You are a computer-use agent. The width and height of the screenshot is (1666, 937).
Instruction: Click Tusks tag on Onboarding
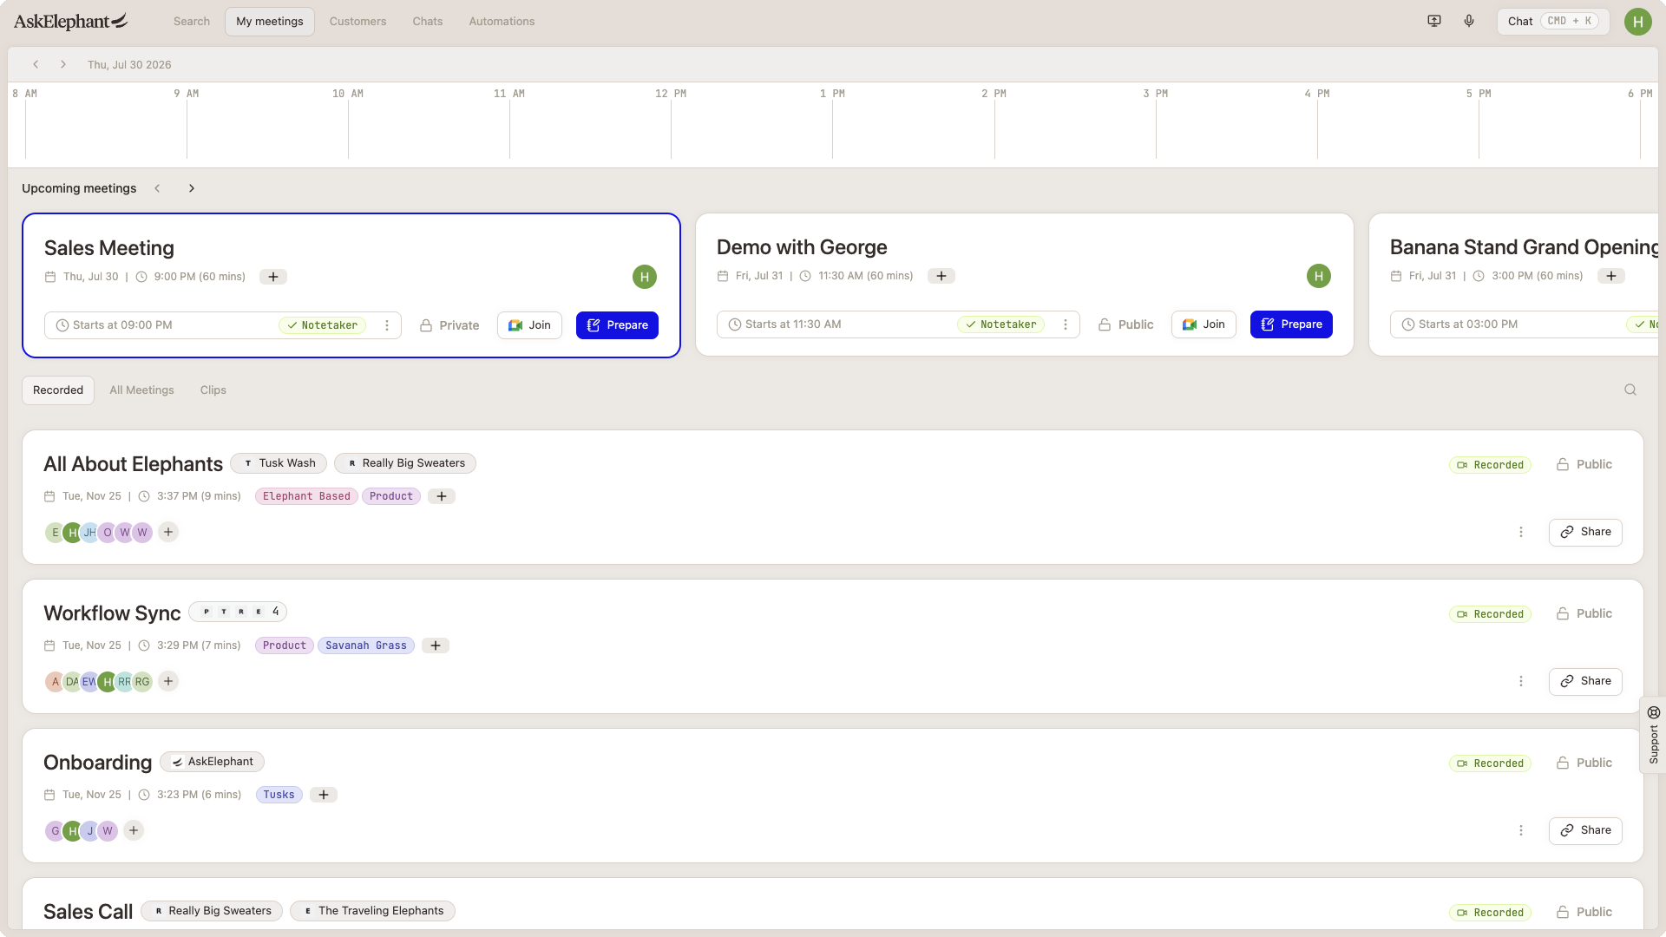[x=279, y=795]
